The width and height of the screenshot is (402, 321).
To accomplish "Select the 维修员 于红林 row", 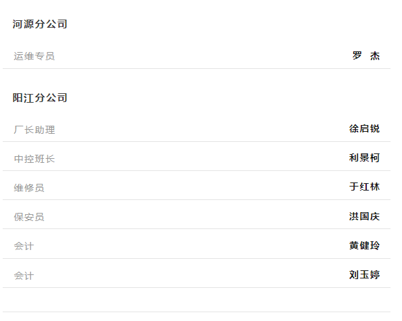I will click(197, 186).
